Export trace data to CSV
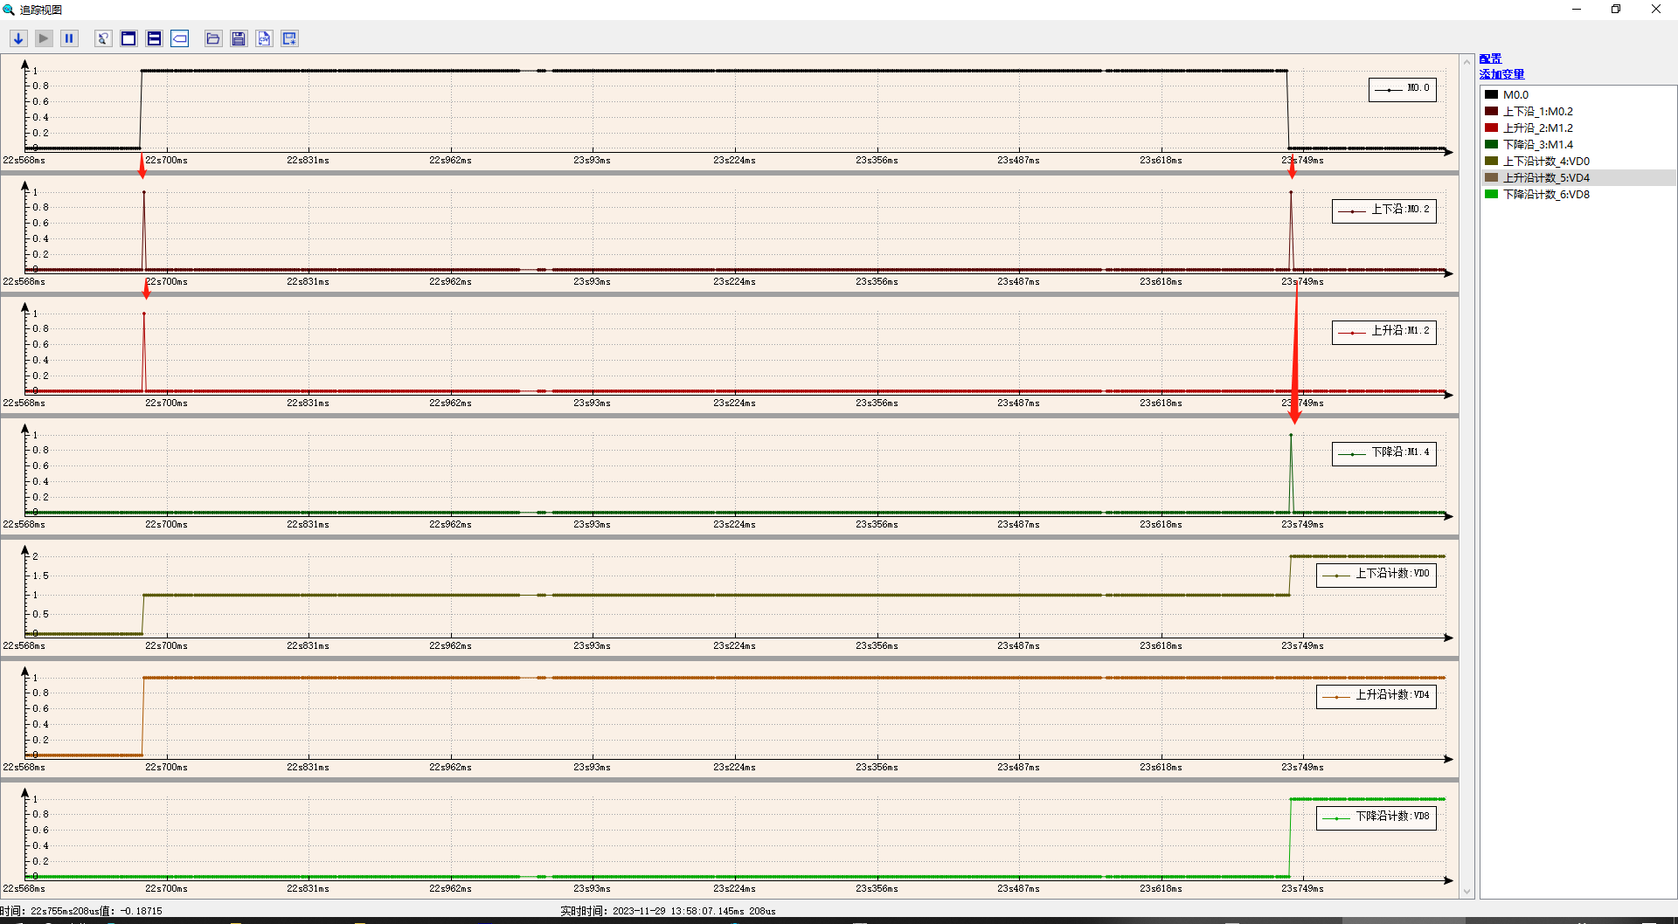 tap(264, 38)
